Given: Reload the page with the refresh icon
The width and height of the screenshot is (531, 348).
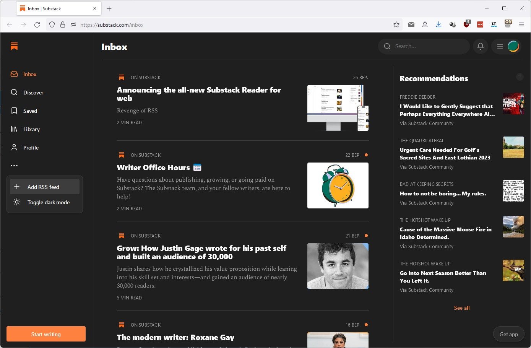Looking at the screenshot, I should [37, 25].
